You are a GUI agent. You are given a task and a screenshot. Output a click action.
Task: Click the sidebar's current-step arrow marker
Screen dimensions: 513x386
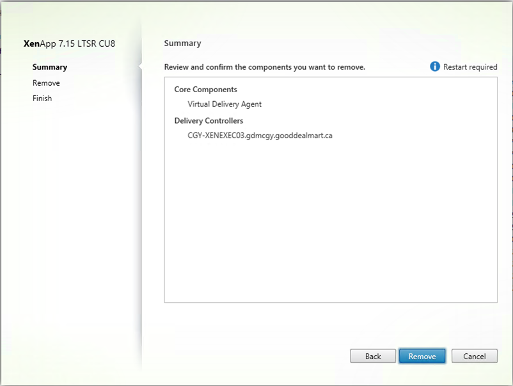140,67
